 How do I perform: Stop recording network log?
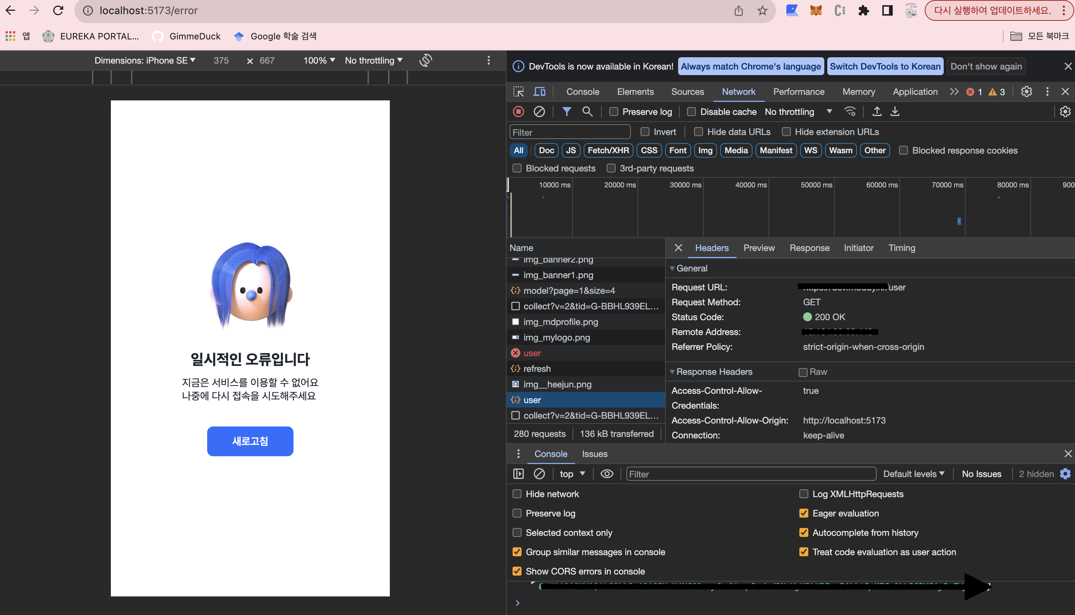click(519, 112)
